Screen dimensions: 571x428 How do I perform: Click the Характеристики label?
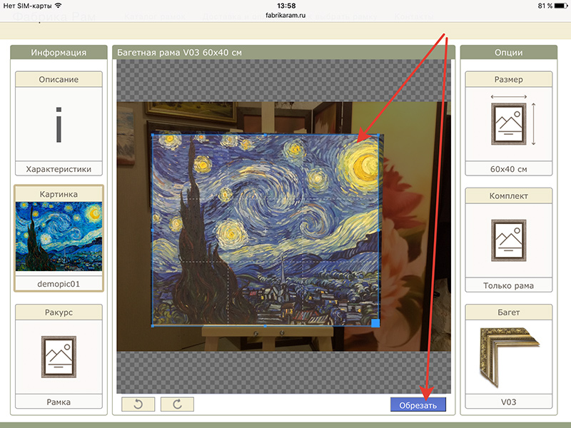59,169
